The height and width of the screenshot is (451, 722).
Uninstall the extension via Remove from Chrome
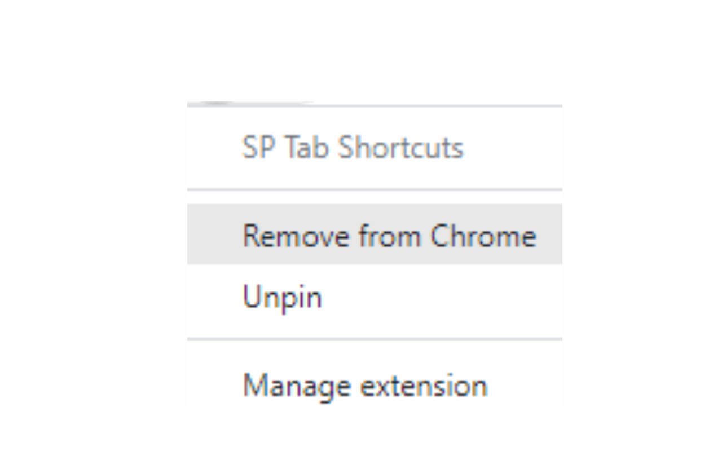pyautogui.click(x=389, y=235)
